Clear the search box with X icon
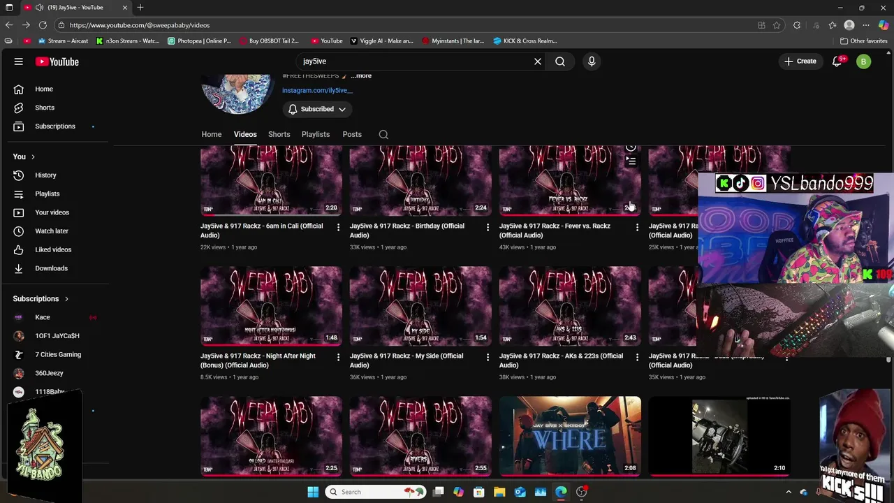Image resolution: width=894 pixels, height=503 pixels. pyautogui.click(x=538, y=61)
